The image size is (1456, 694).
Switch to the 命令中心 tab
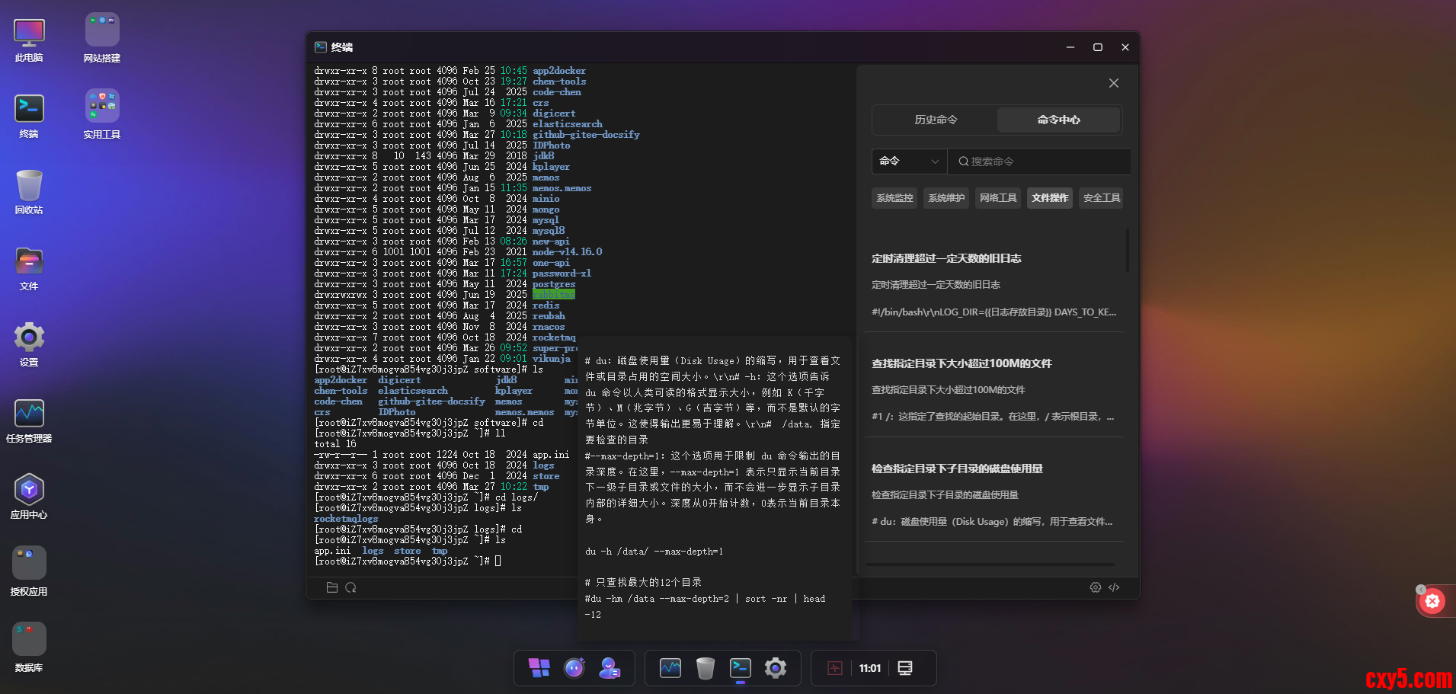[x=1058, y=120]
